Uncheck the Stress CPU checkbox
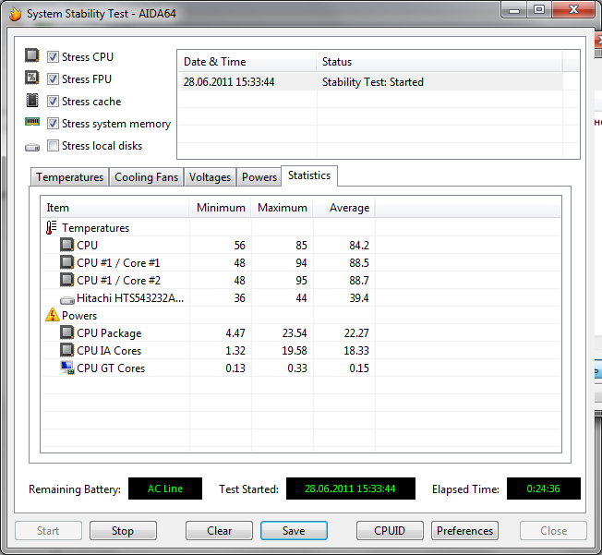This screenshot has height=555, width=602. (53, 57)
